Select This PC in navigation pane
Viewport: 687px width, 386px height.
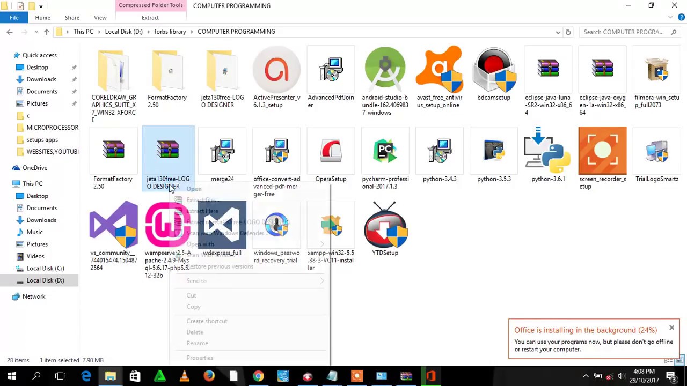(32, 184)
